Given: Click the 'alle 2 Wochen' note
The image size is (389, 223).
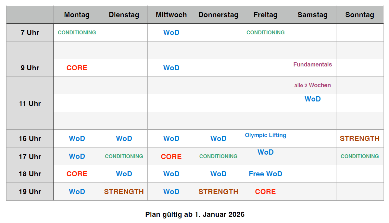Looking at the screenshot, I should tap(312, 85).
